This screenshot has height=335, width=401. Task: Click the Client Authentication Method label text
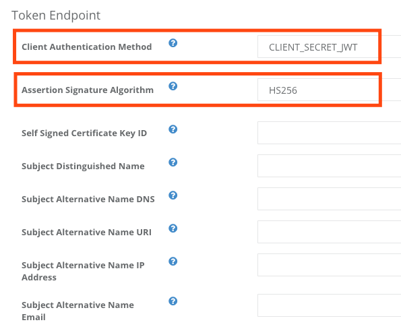pos(87,47)
